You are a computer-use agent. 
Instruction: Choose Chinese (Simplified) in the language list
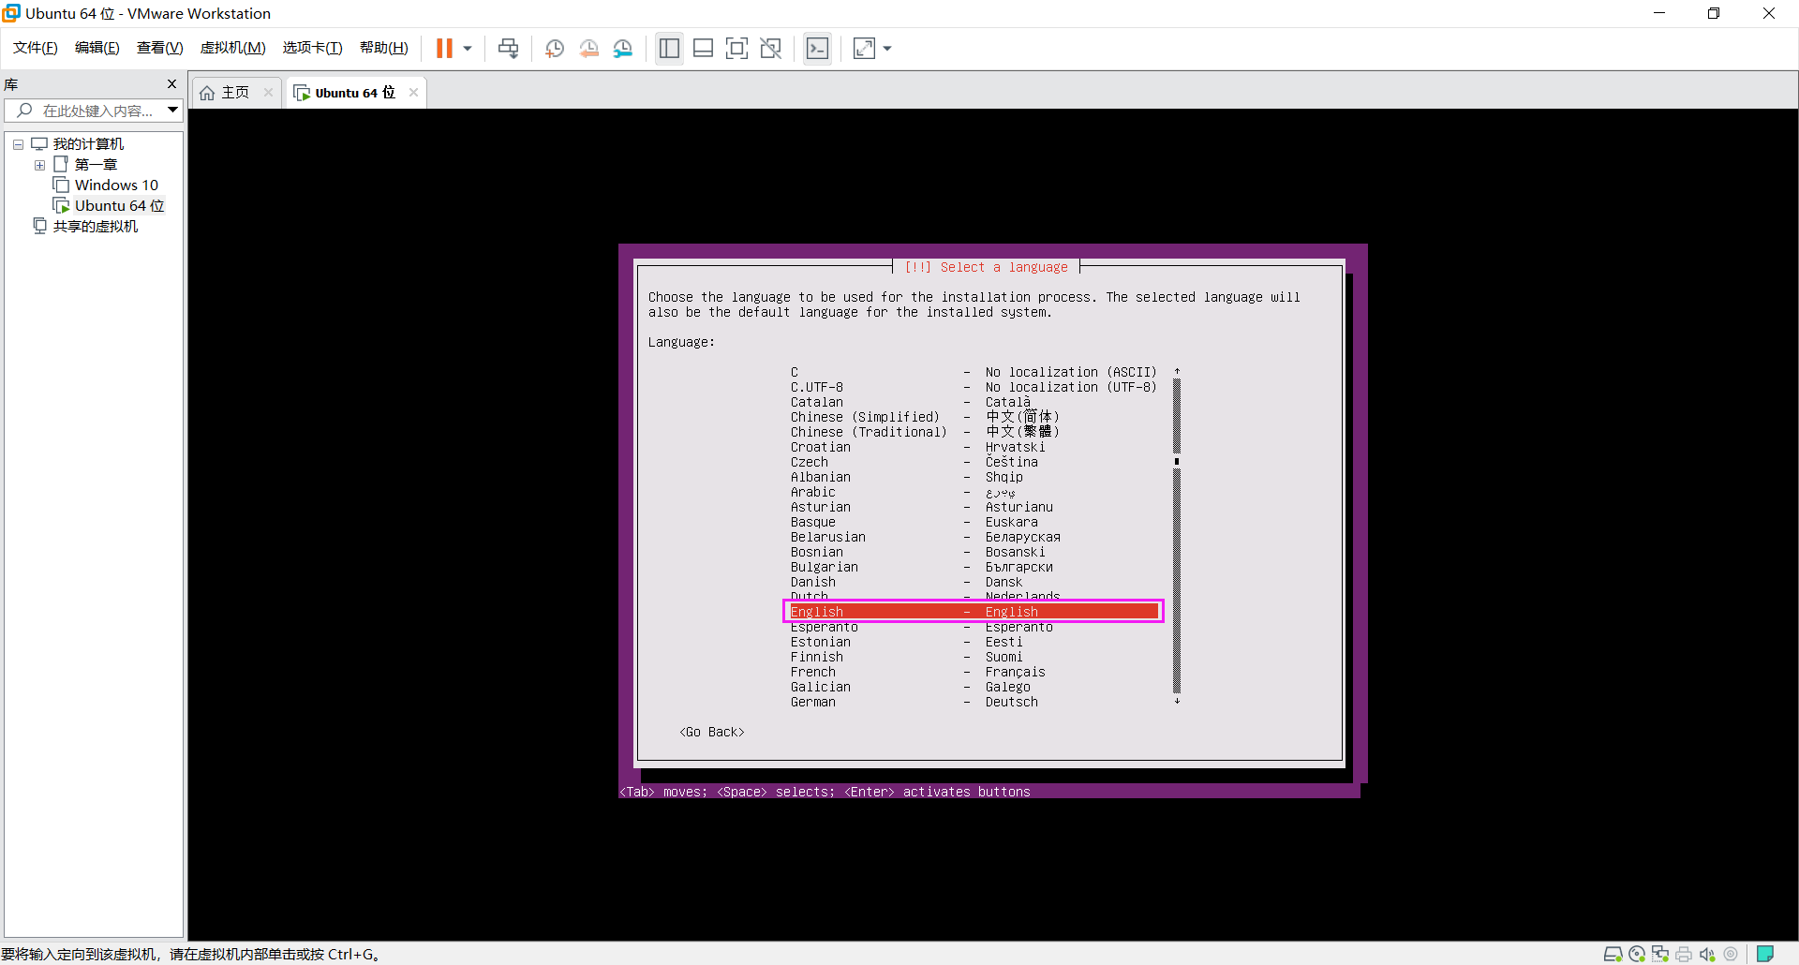[974, 417]
